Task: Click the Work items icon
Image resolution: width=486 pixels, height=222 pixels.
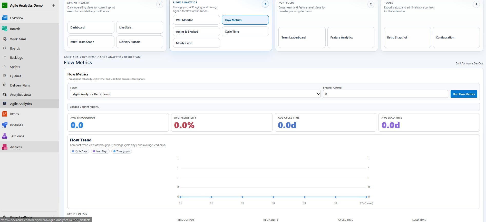Action: (x=5, y=39)
